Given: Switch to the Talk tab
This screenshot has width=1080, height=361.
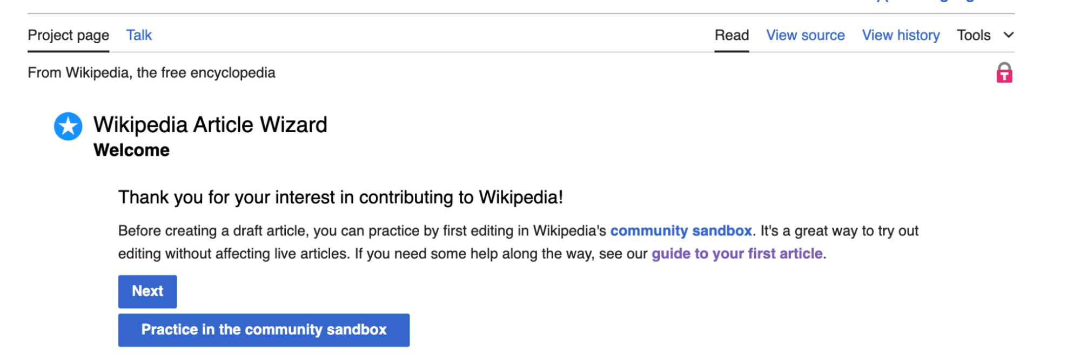Looking at the screenshot, I should (139, 35).
